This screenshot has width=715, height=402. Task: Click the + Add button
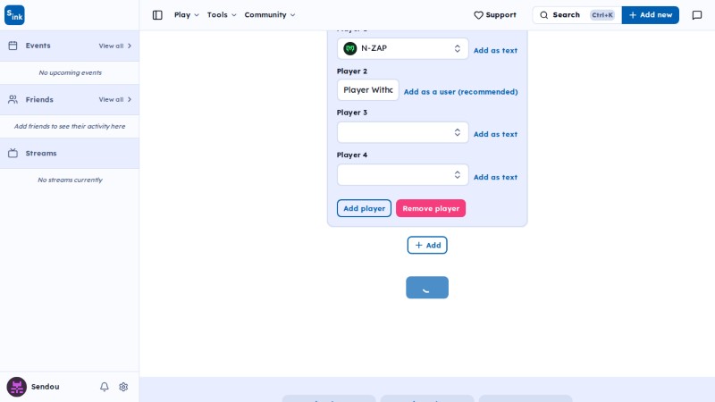coord(427,245)
